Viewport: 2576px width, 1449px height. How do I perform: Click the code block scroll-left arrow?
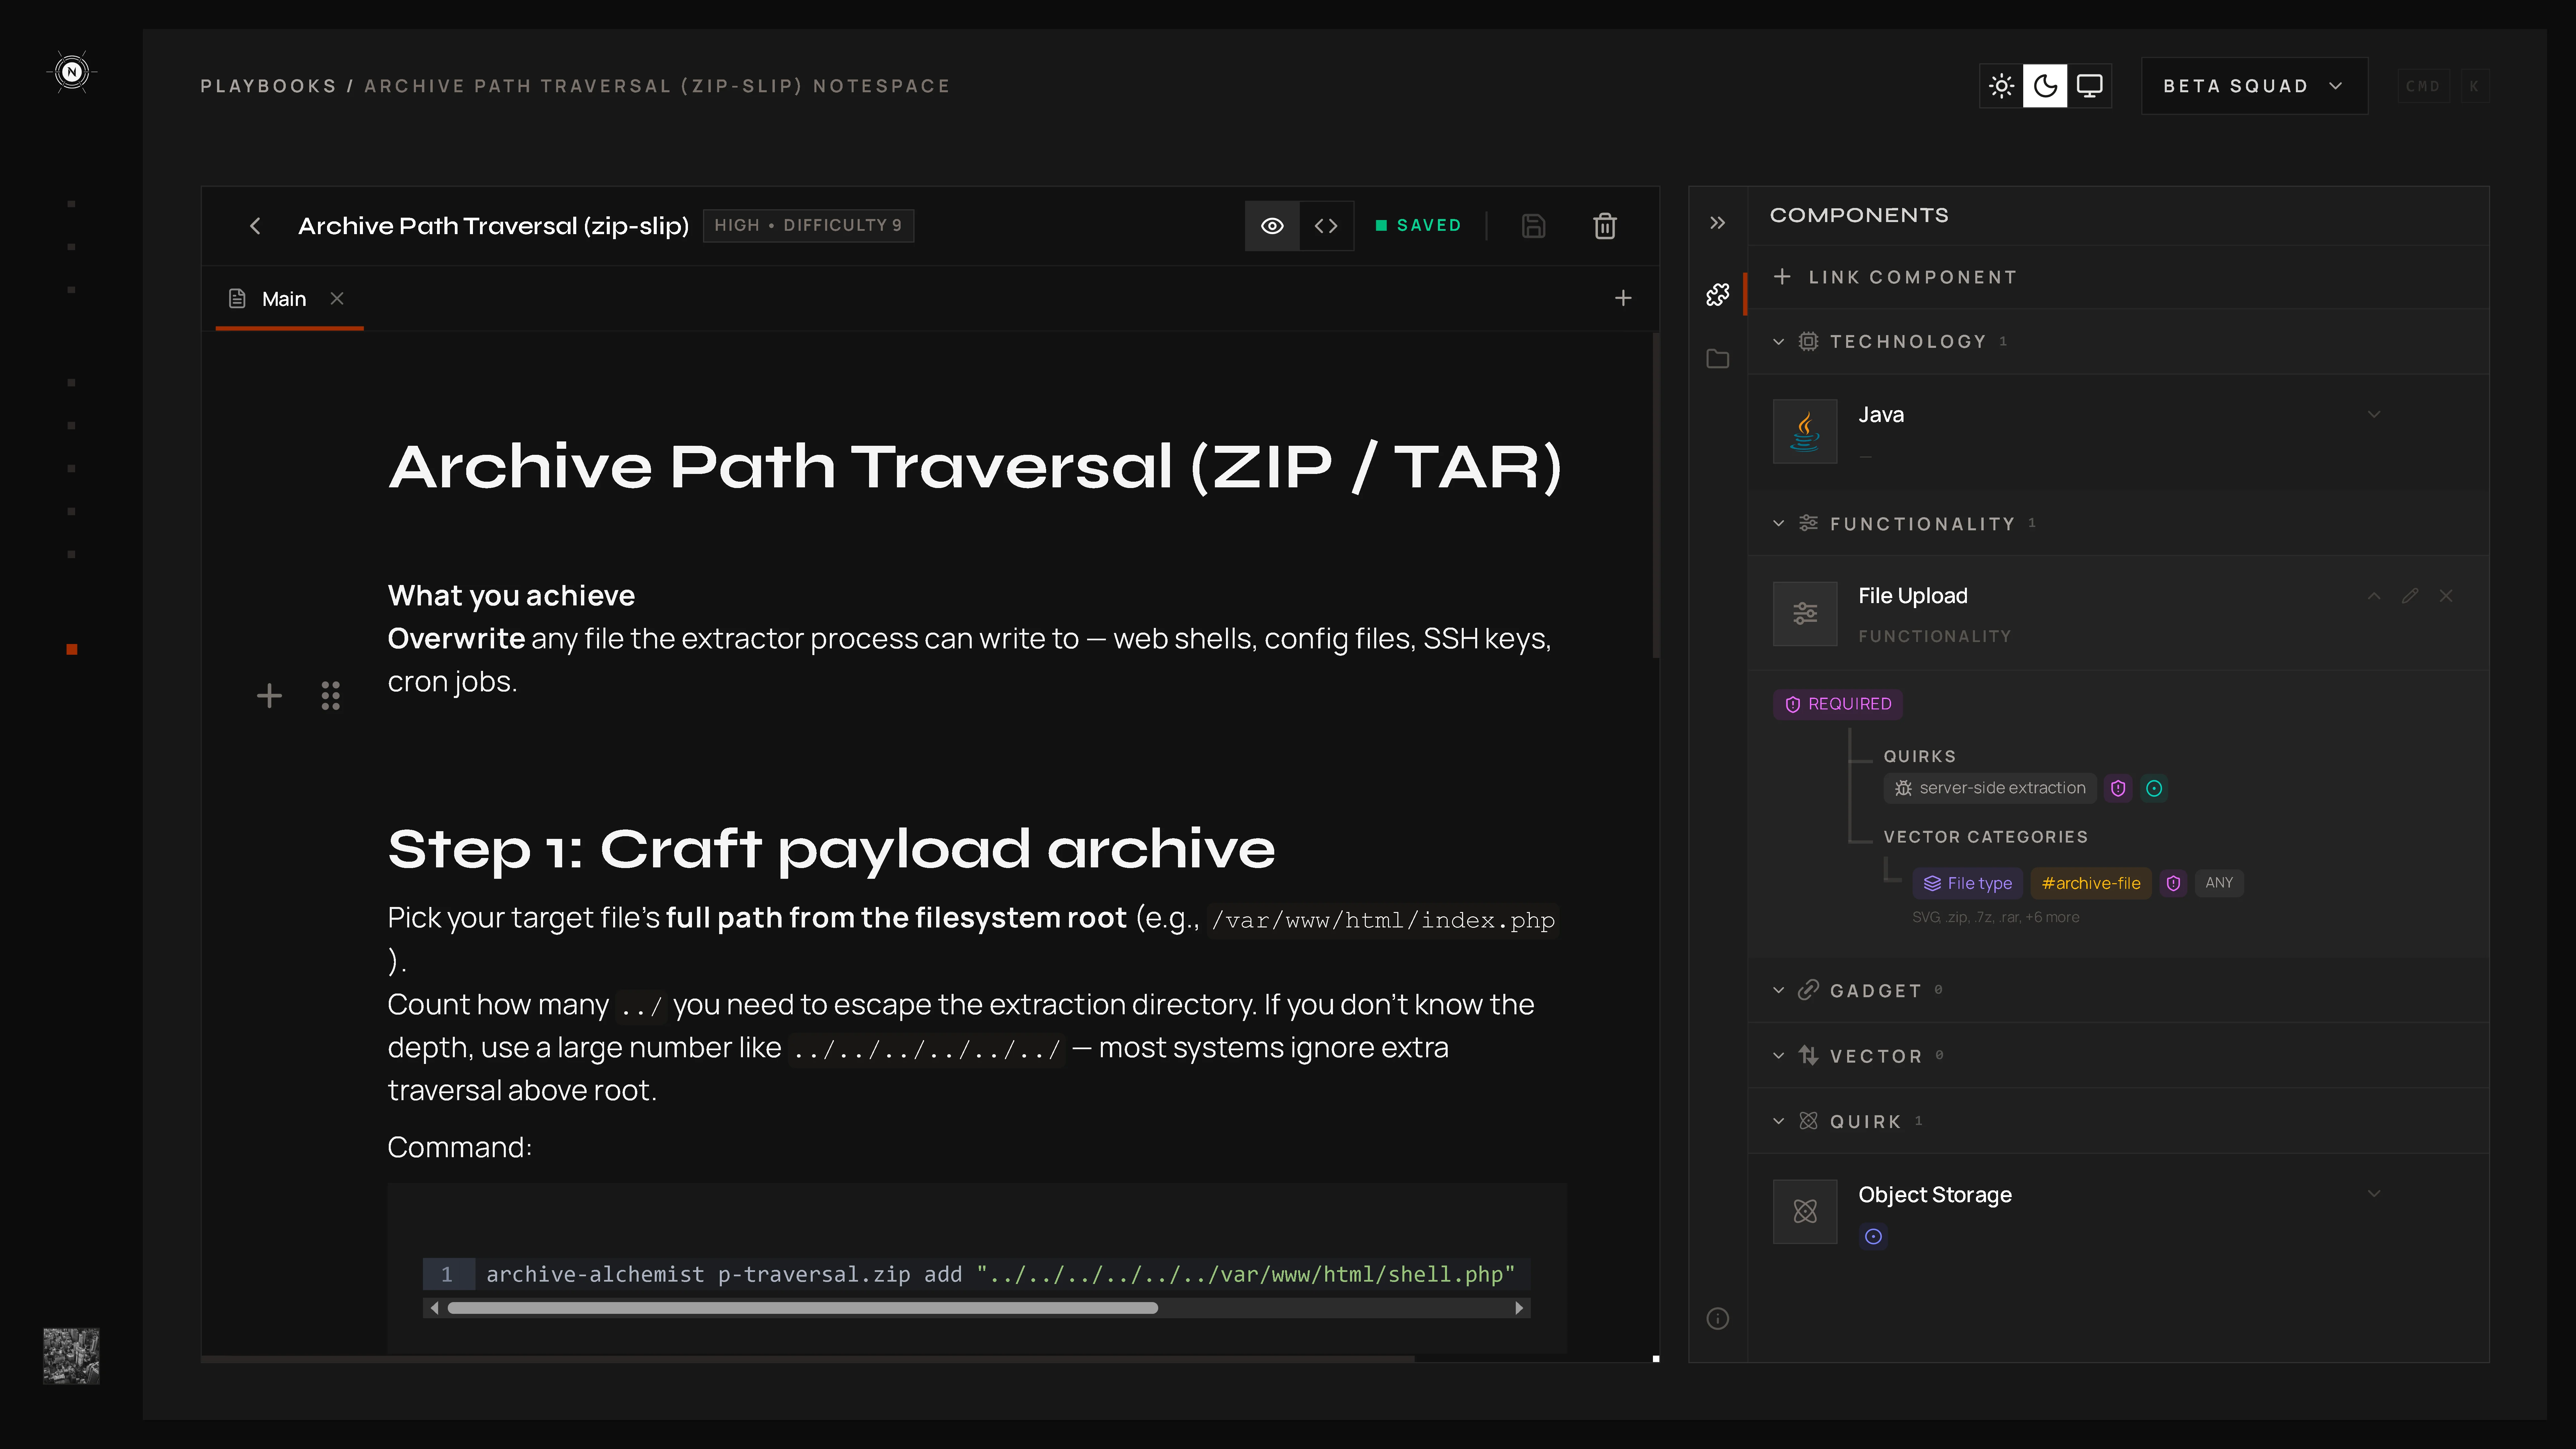[434, 1308]
